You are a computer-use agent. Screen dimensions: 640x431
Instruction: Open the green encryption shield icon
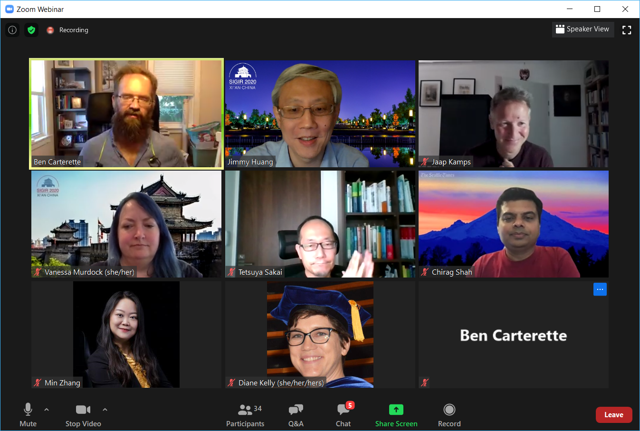(x=31, y=30)
